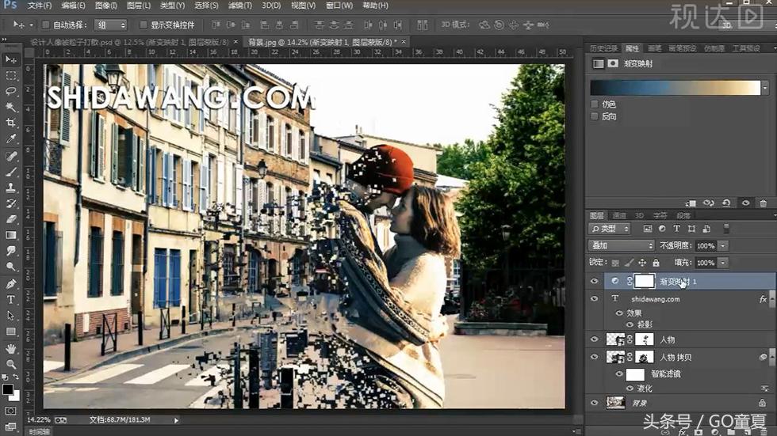
Task: Enable the 仿色 (Dither) checkbox
Action: pos(595,104)
